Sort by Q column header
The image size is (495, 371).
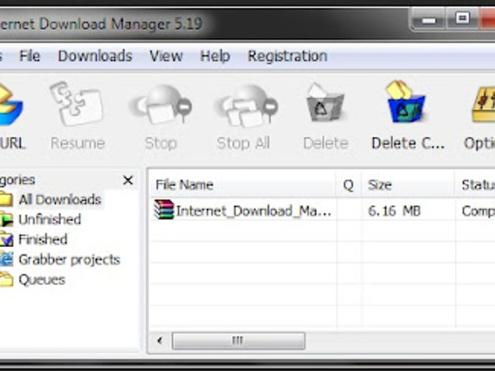348,185
